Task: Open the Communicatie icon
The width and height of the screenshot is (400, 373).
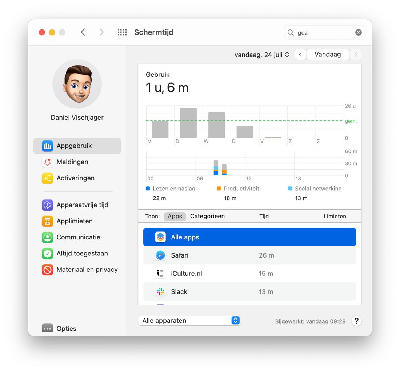Action: (47, 237)
